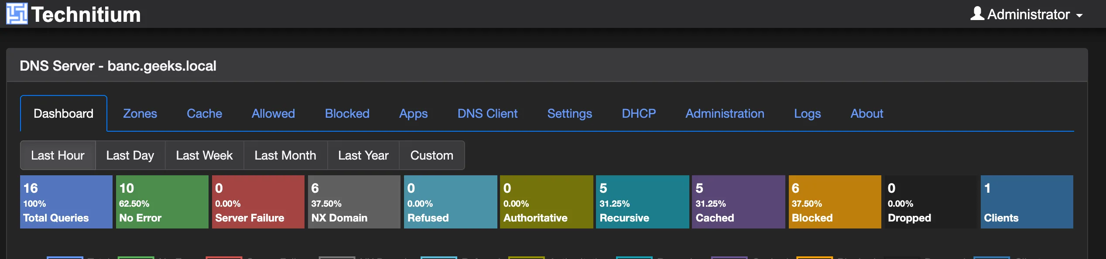Open the Zones tab
The height and width of the screenshot is (259, 1106).
[x=140, y=113]
